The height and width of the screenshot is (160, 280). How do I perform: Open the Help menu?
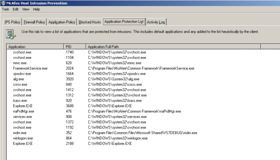[x=36, y=9]
